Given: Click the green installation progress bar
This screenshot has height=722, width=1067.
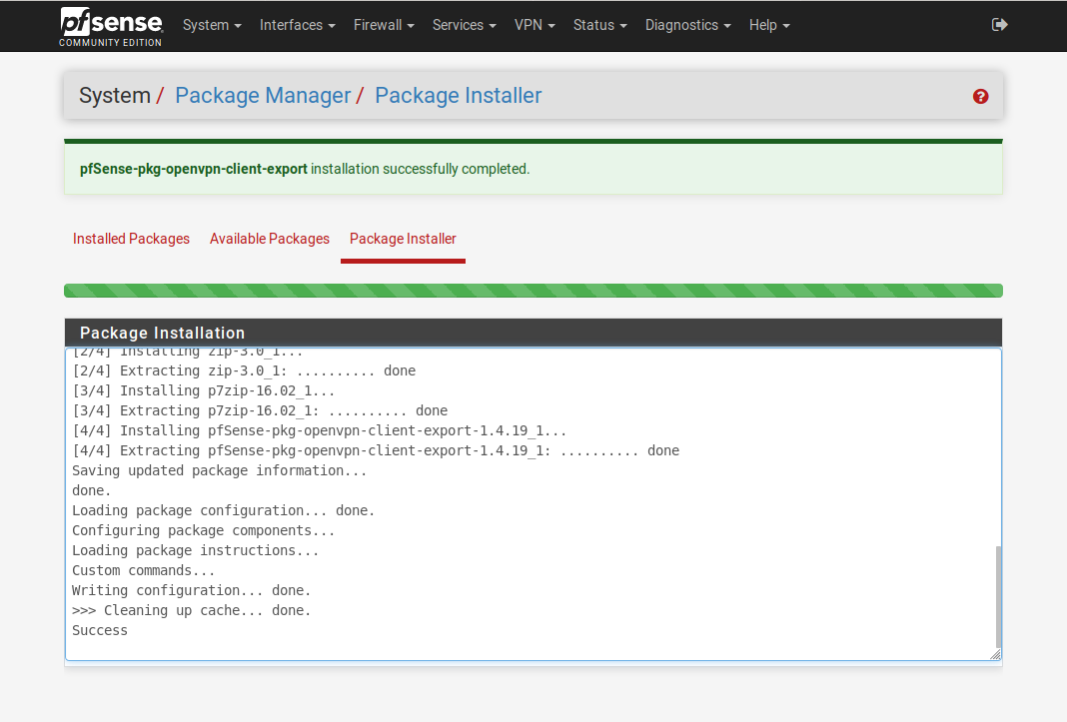Looking at the screenshot, I should (533, 291).
